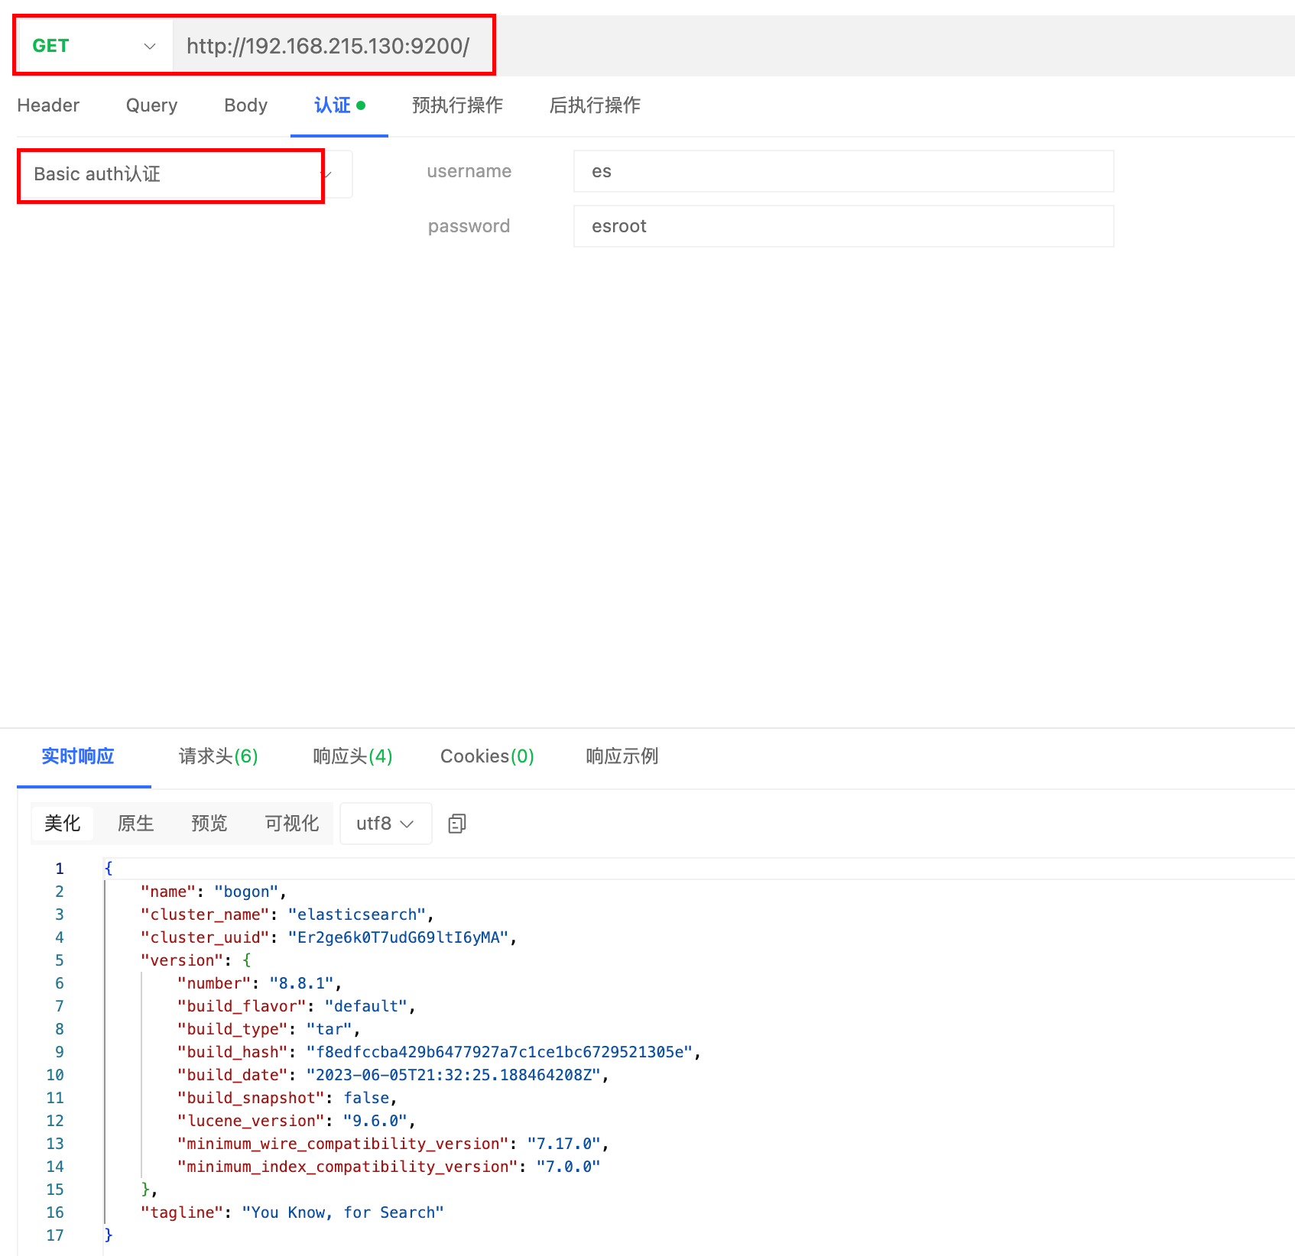
Task: Open the 预执行操作 tab
Action: [457, 105]
